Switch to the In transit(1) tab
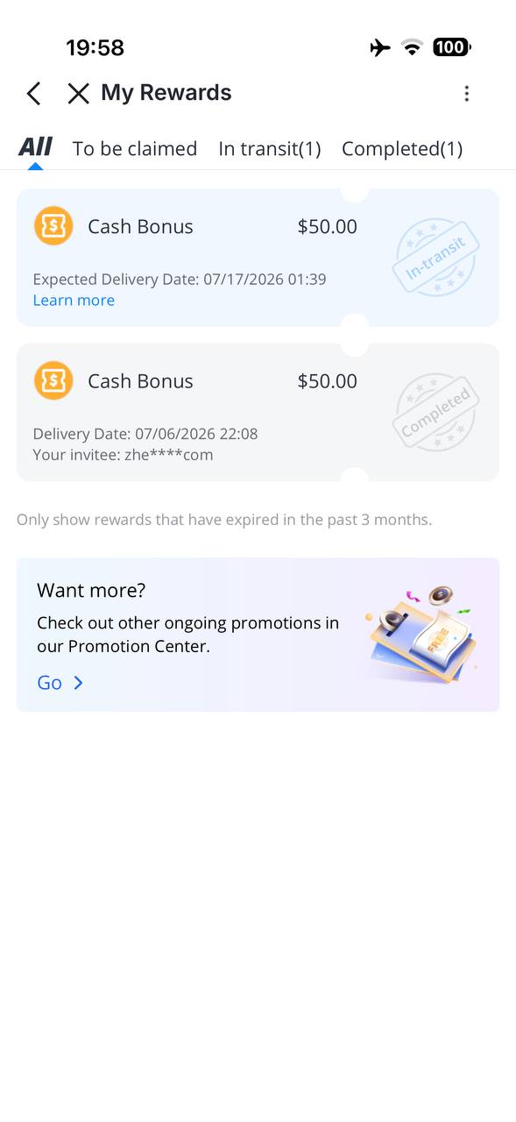The image size is (516, 1122). (270, 149)
